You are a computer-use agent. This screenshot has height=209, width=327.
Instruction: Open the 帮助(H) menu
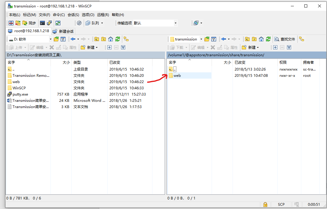point(118,15)
